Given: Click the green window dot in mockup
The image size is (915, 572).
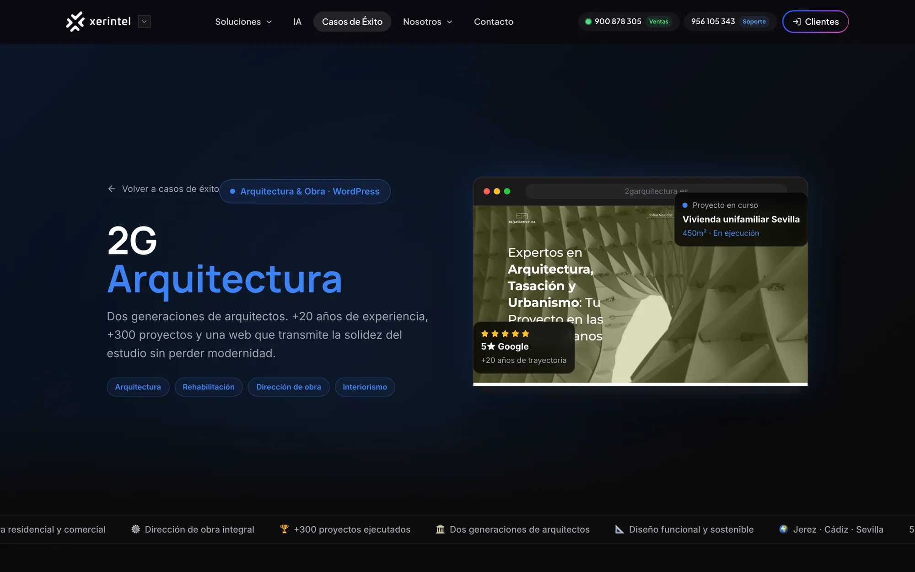Looking at the screenshot, I should coord(507,191).
